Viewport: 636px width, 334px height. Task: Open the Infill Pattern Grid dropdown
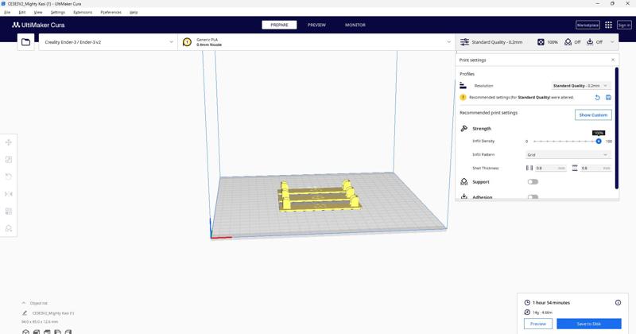coord(568,154)
